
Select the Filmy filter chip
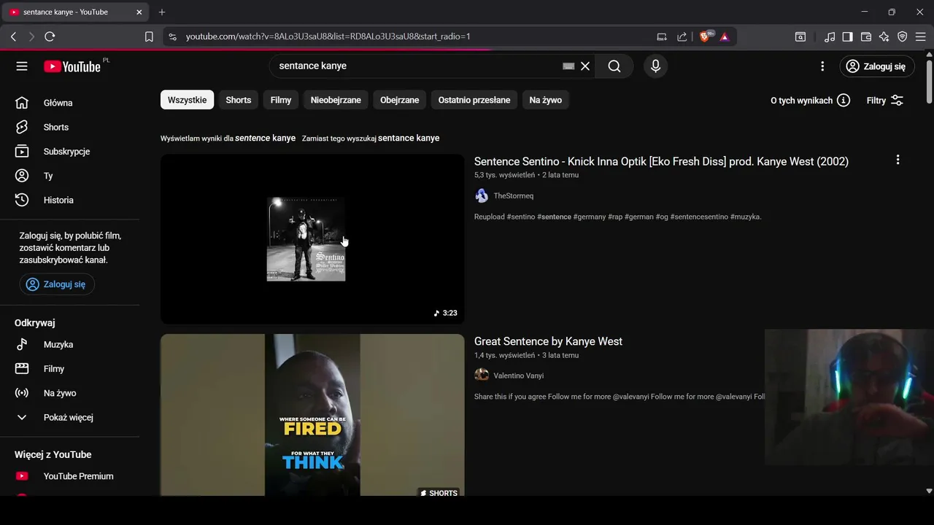coord(281,100)
